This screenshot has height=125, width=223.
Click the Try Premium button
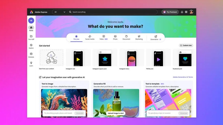(170, 12)
